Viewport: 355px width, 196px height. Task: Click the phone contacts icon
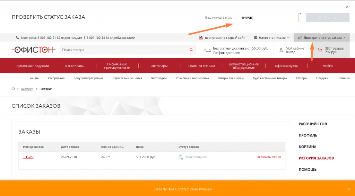click(x=18, y=37)
